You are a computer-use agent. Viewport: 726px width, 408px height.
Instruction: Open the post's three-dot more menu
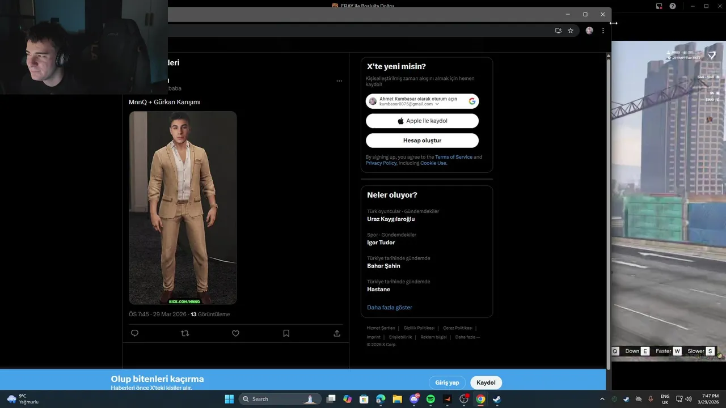click(339, 81)
